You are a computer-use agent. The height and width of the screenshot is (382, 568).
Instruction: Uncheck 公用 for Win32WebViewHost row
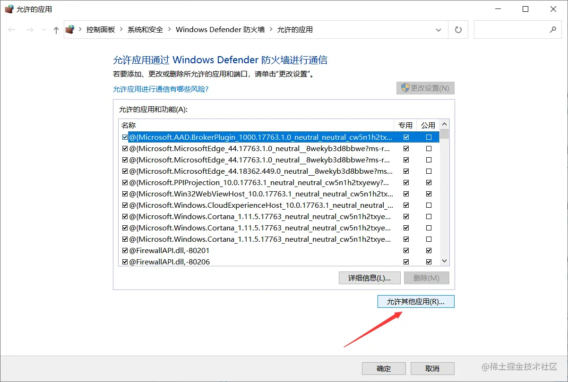pyautogui.click(x=429, y=194)
